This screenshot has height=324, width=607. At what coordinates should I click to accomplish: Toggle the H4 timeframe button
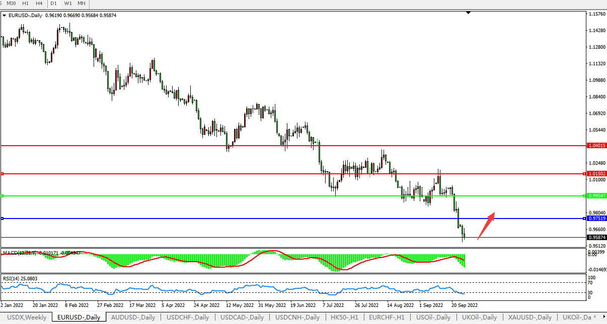[39, 4]
